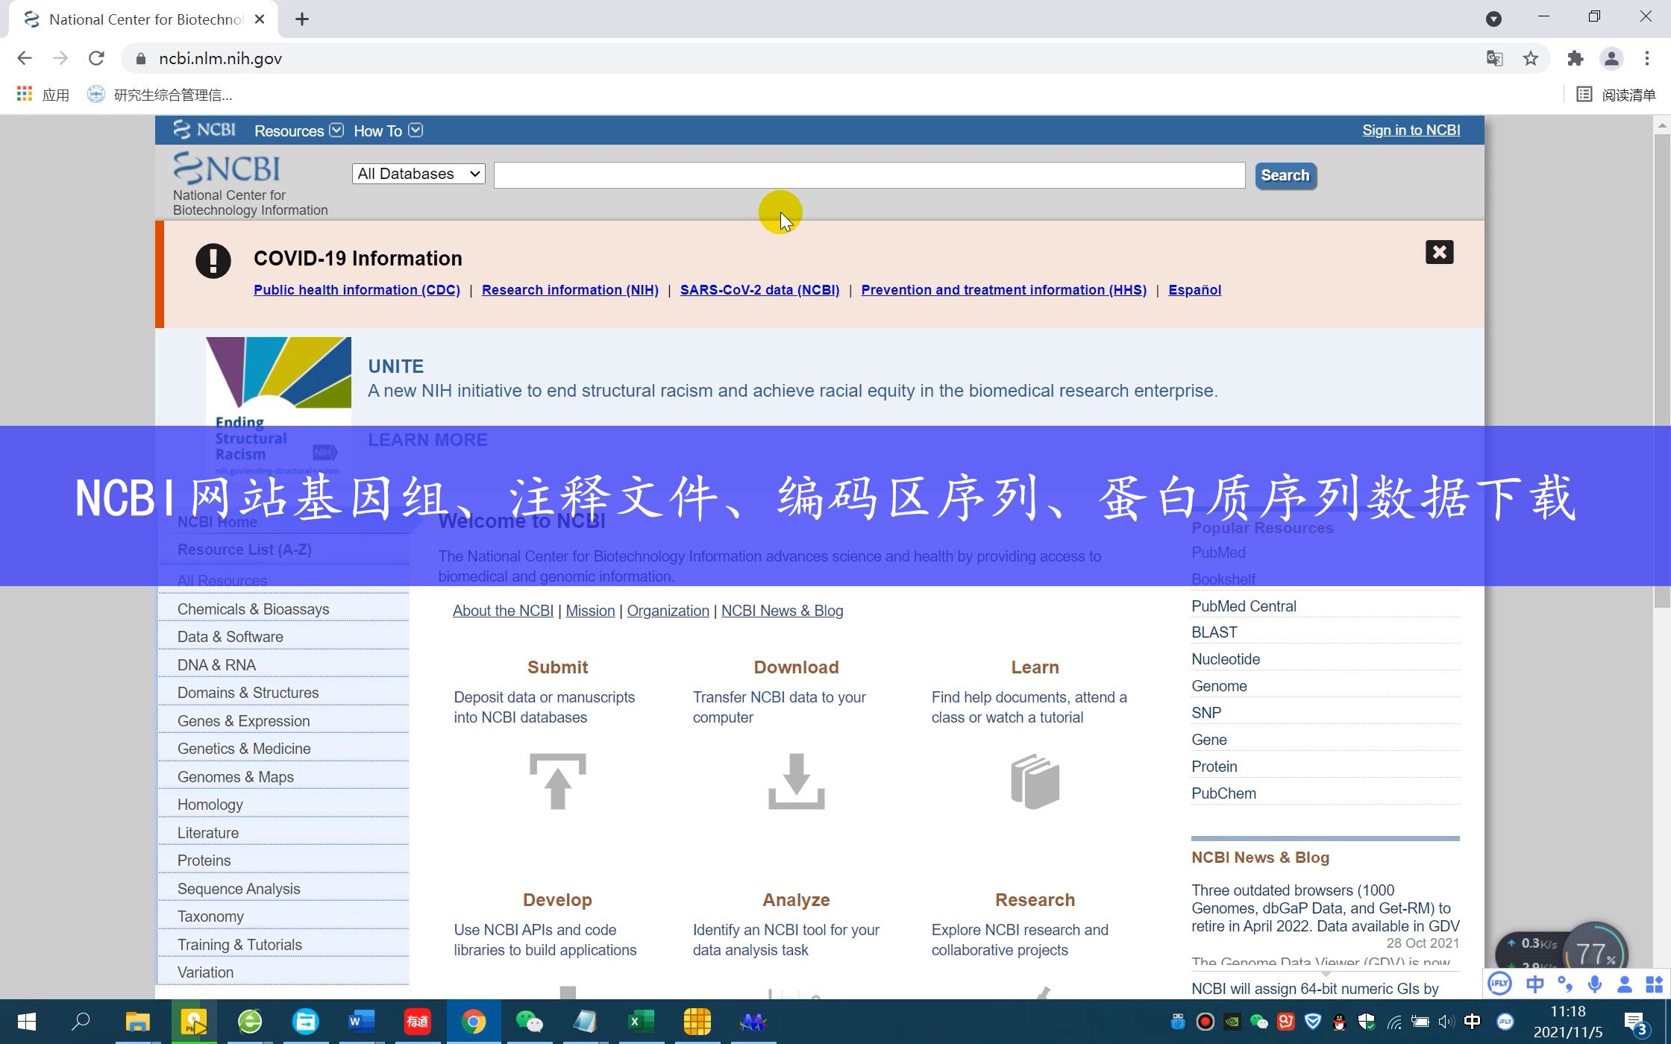1671x1044 pixels.
Task: Open the extensions puzzle icon
Action: tap(1575, 58)
